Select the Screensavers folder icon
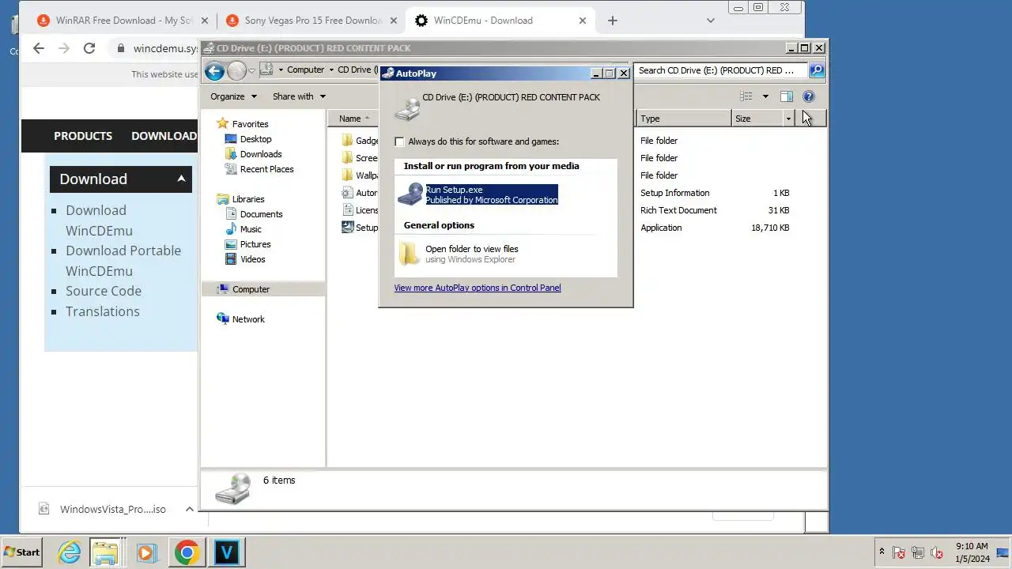 (x=347, y=158)
